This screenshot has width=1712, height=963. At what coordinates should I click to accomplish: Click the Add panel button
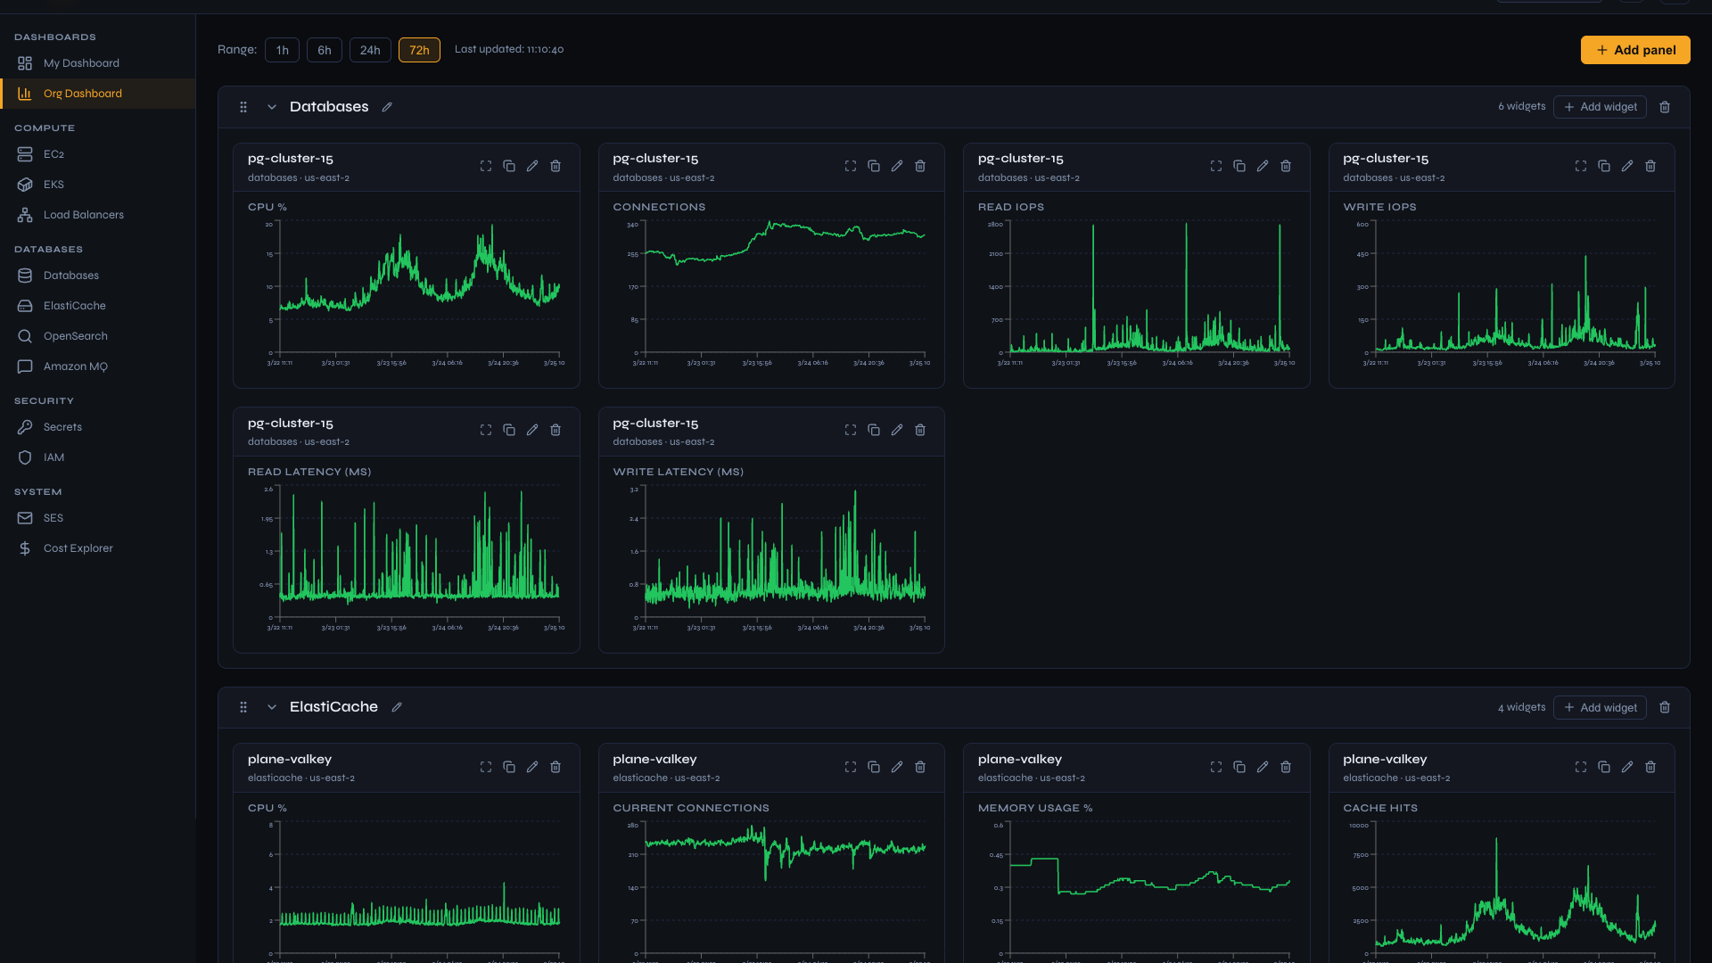pyautogui.click(x=1635, y=50)
